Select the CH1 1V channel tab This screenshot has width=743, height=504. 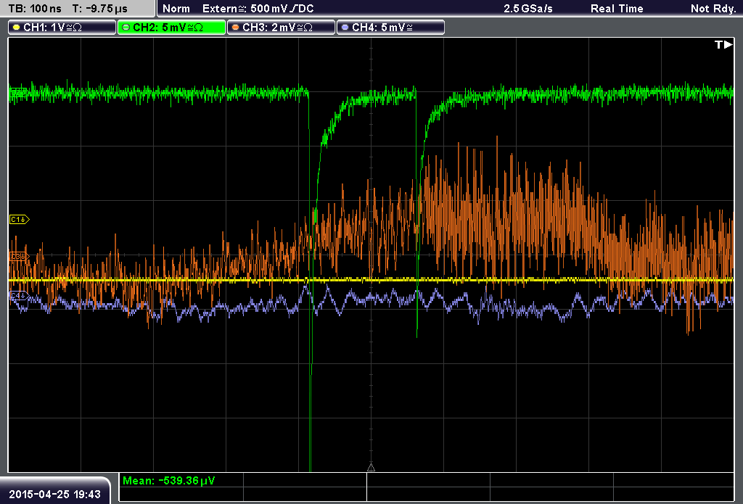[62, 28]
